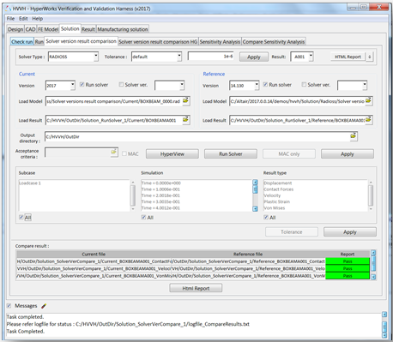Browse for the Current Load Model file
The height and width of the screenshot is (342, 393).
(186, 101)
